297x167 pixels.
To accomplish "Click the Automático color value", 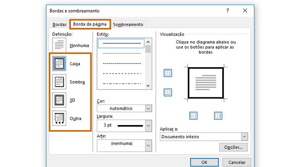I will click(x=121, y=108).
